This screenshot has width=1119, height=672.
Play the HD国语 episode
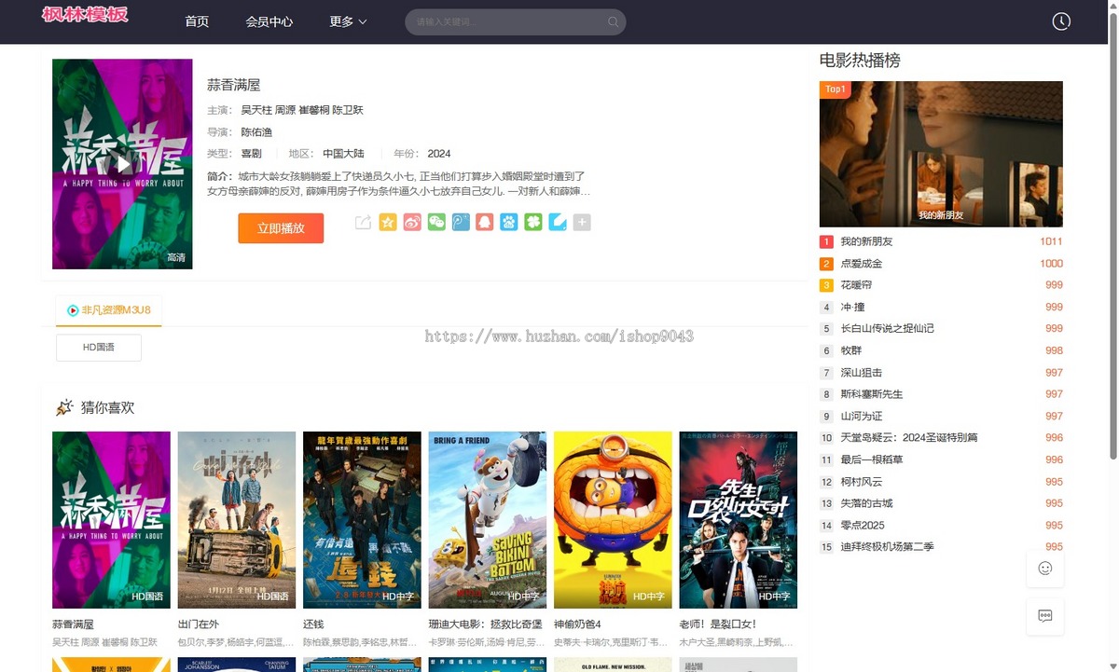99,348
